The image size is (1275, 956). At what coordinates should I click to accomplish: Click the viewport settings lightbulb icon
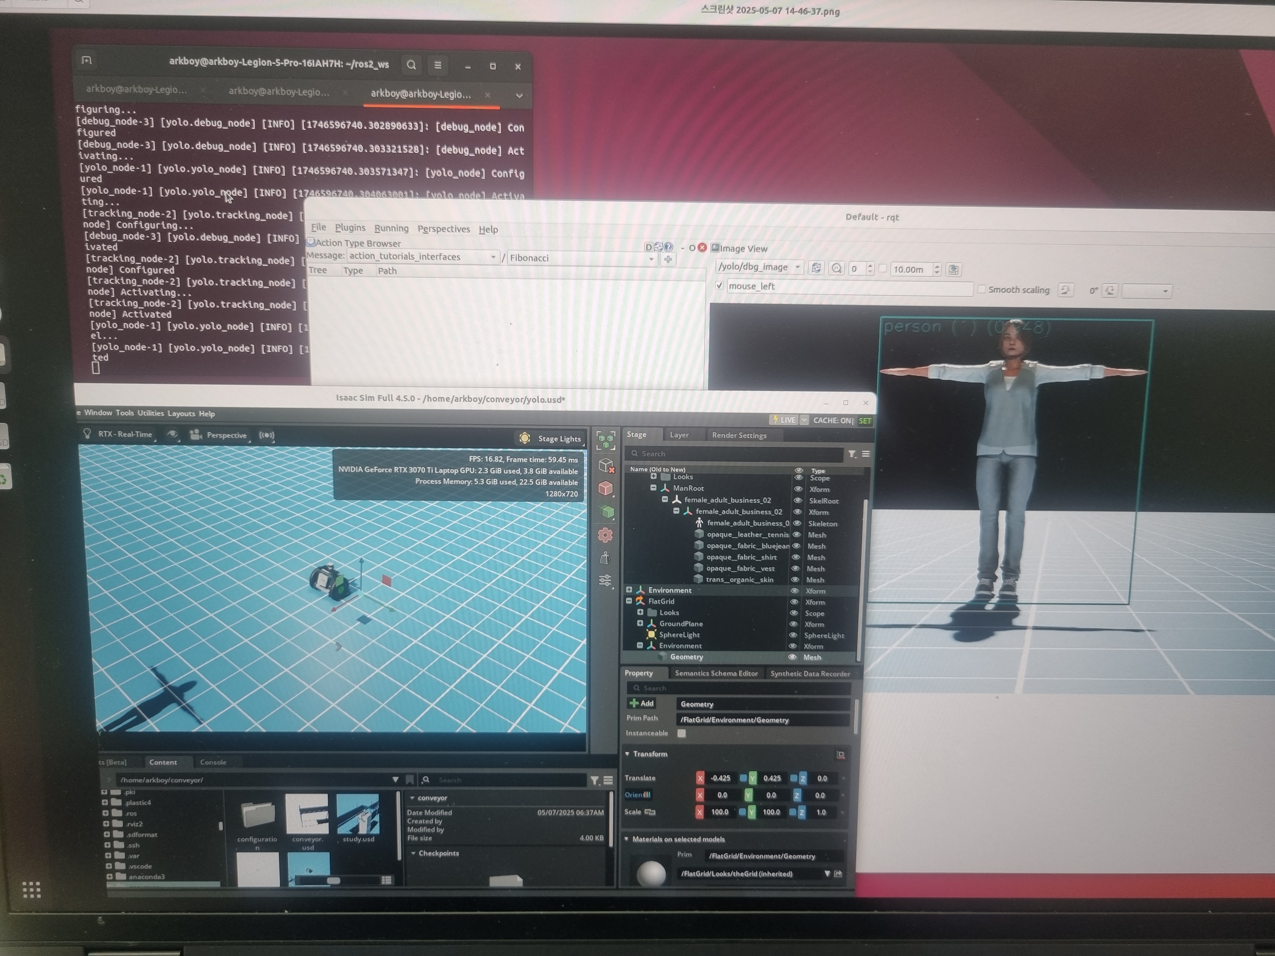87,433
